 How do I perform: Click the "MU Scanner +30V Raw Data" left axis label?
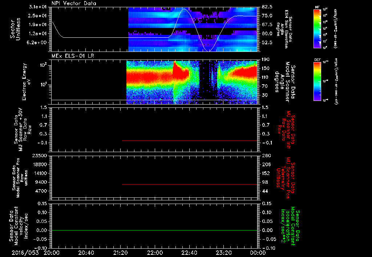(x=22, y=130)
